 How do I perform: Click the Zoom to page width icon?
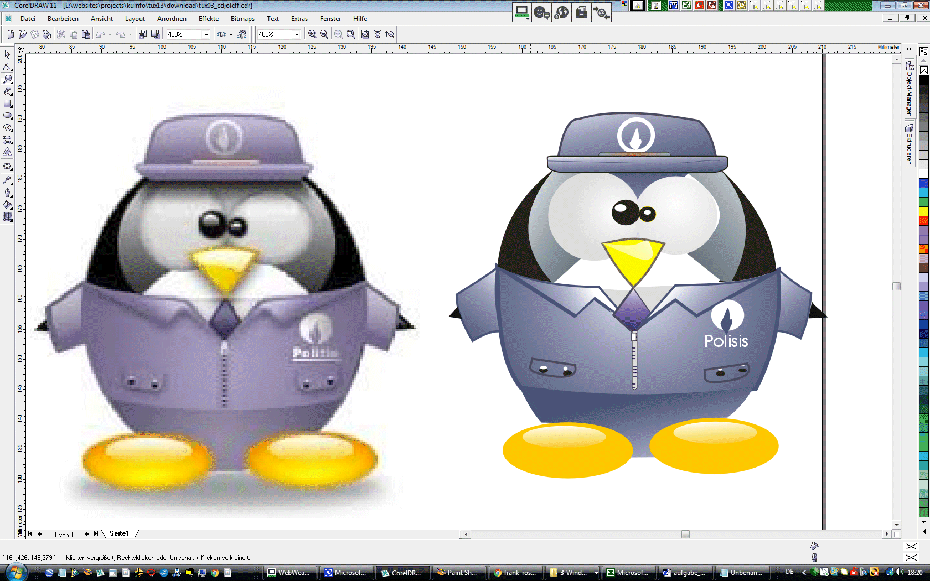tap(378, 34)
